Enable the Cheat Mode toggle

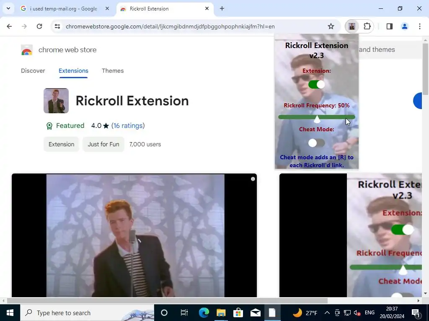tap(317, 143)
